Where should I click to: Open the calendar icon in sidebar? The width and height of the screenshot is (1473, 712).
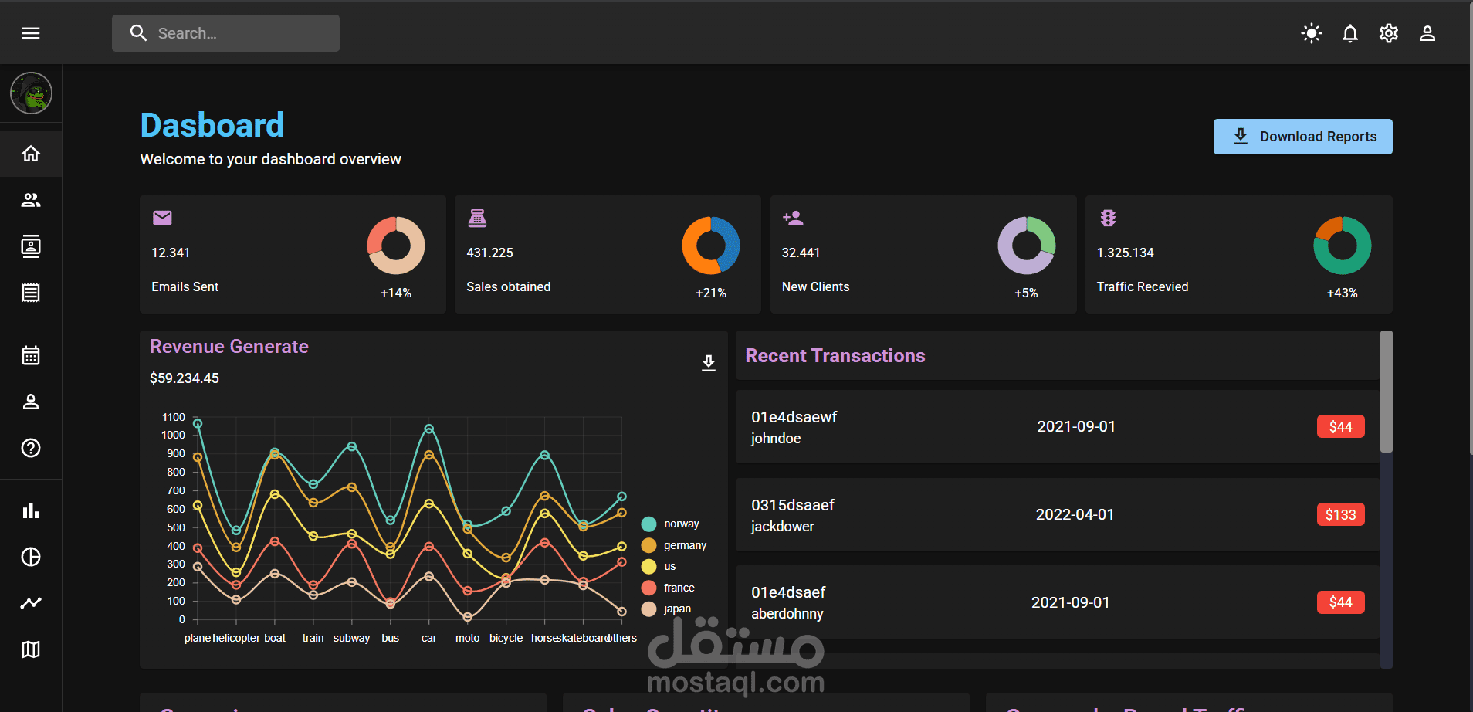click(31, 355)
